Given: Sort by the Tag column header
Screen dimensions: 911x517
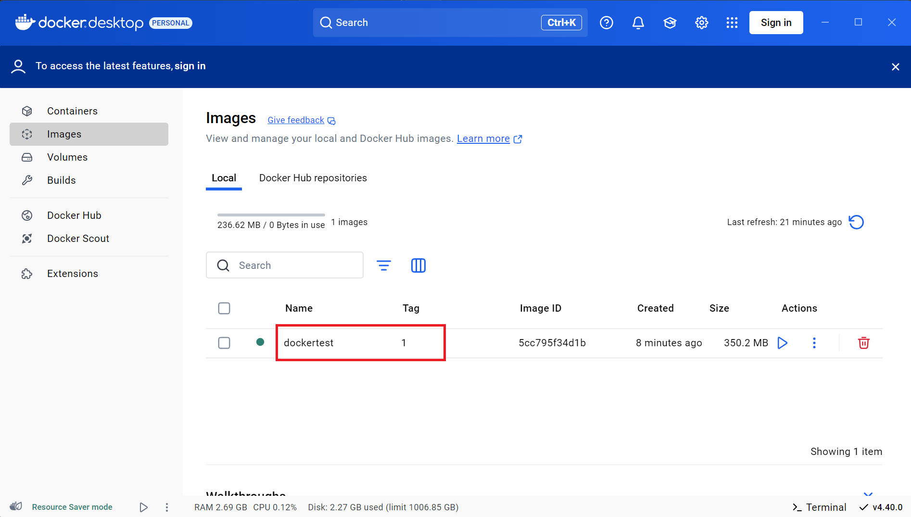Looking at the screenshot, I should click(x=411, y=308).
